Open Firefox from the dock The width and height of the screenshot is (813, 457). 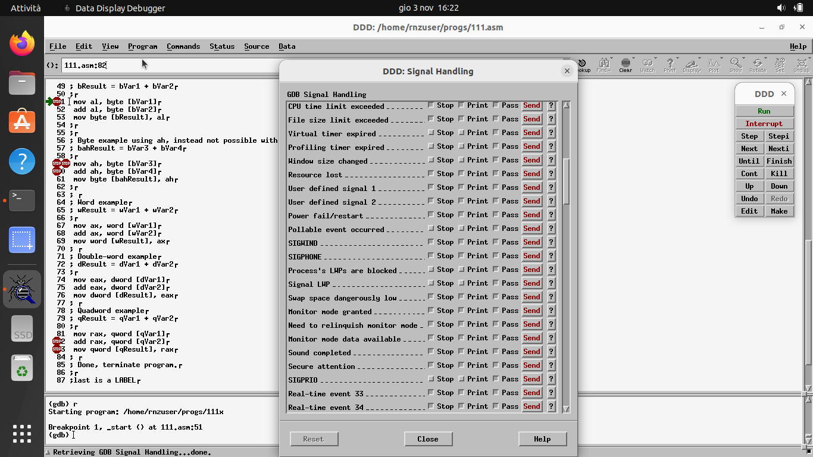[22, 43]
